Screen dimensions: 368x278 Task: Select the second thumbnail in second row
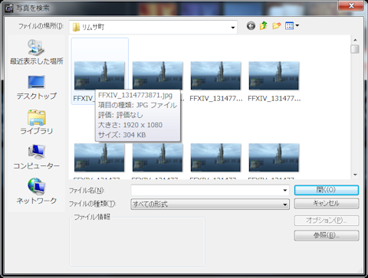pos(157,158)
